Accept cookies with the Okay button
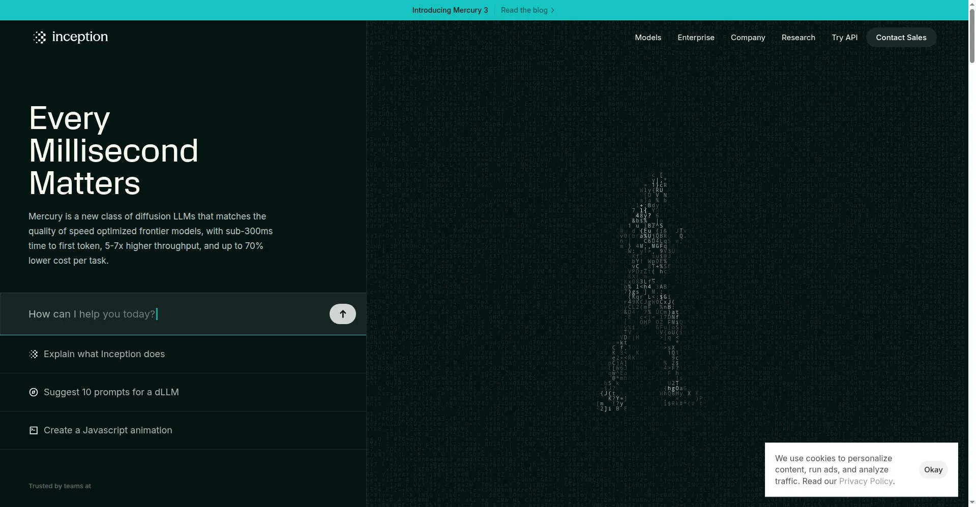Screen dimensions: 976x507 (933, 470)
